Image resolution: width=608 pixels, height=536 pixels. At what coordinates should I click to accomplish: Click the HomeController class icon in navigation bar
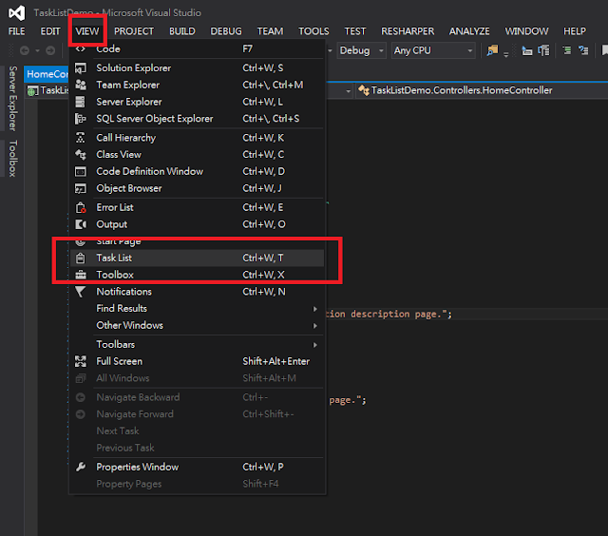[363, 90]
